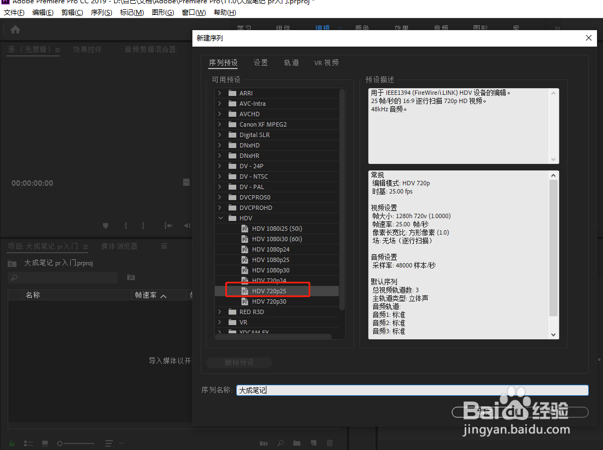Switch to the 轨道 tab
The image size is (603, 450).
292,62
